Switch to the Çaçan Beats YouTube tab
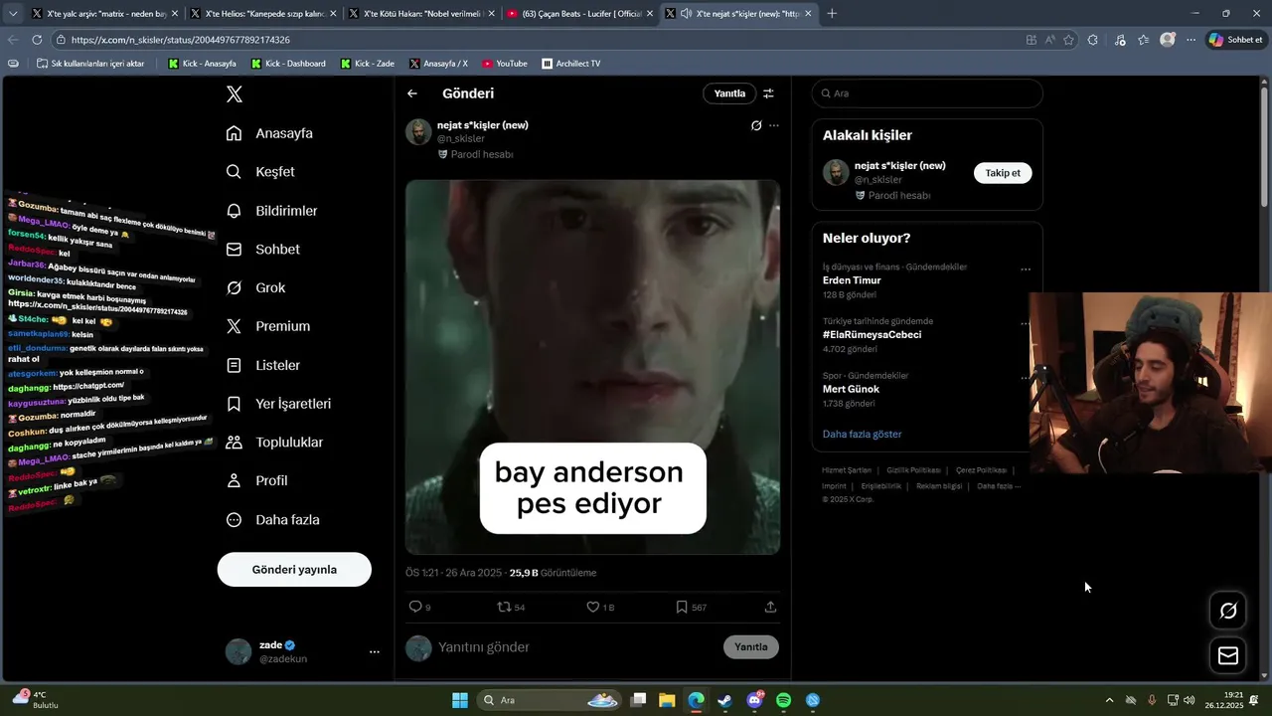Screen dimensions: 1272x716 [x=578, y=14]
